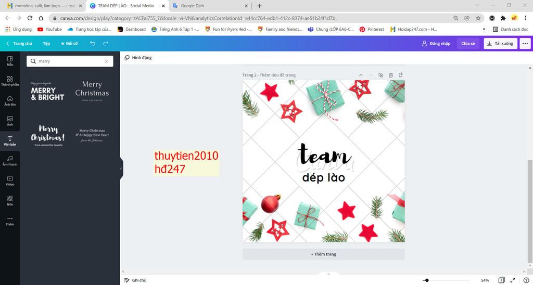Redo the last action
533x285 pixels.
[x=106, y=44]
